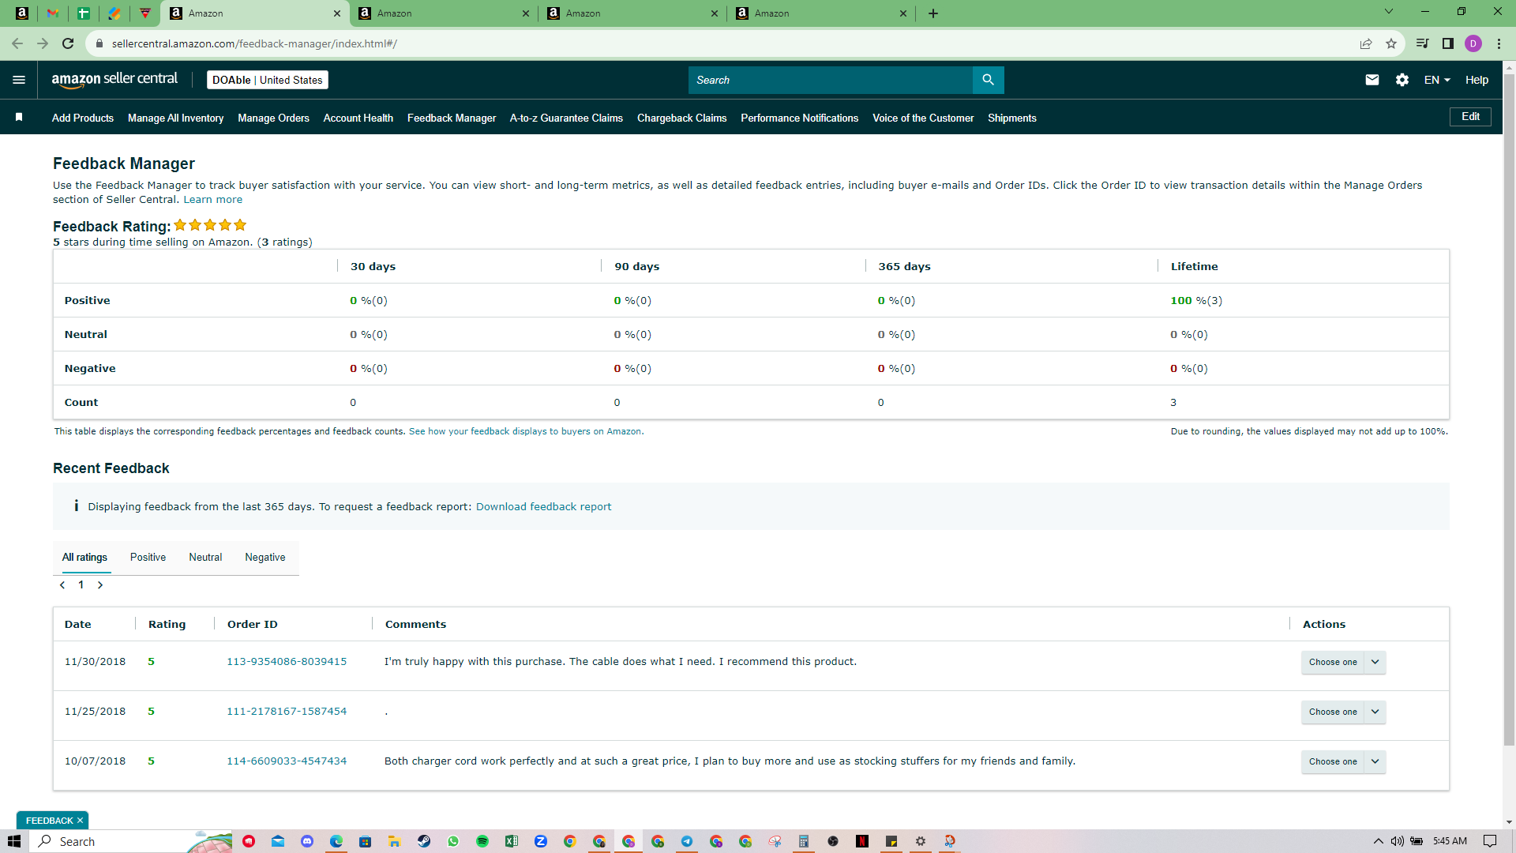
Task: Click the search magnifier button
Action: click(x=988, y=80)
